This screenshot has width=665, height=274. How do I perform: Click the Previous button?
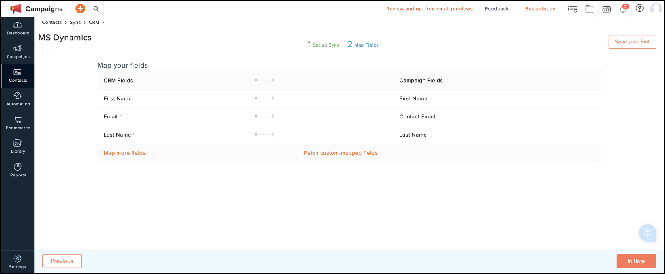tap(62, 261)
